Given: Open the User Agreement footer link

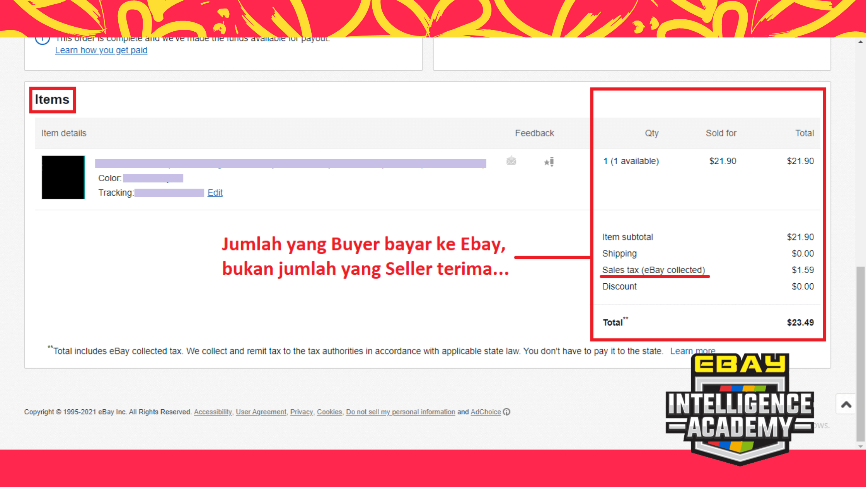Looking at the screenshot, I should (x=261, y=412).
